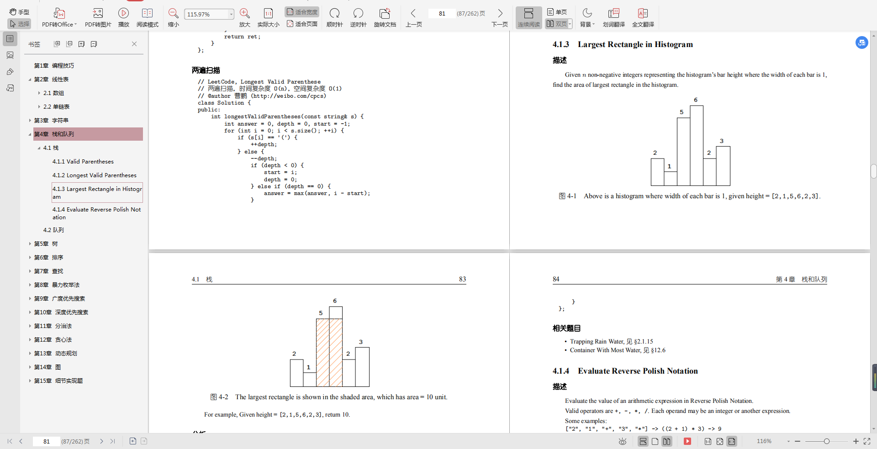This screenshot has height=449, width=877.
Task: Expand the 2.1 数组 section
Action: coord(39,93)
